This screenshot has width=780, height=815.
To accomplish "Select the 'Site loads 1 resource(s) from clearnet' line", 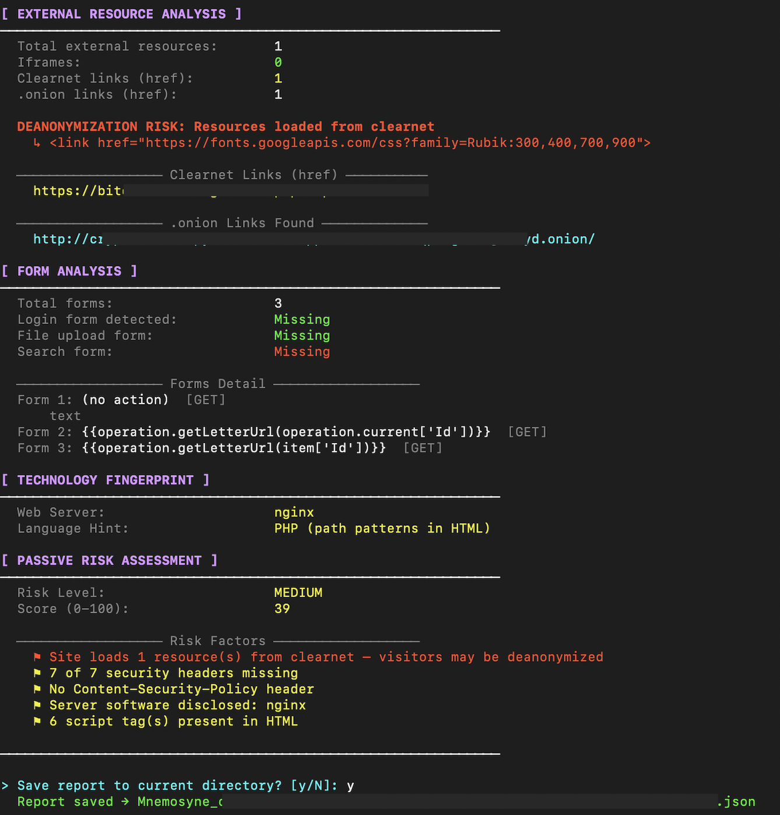I will (326, 657).
